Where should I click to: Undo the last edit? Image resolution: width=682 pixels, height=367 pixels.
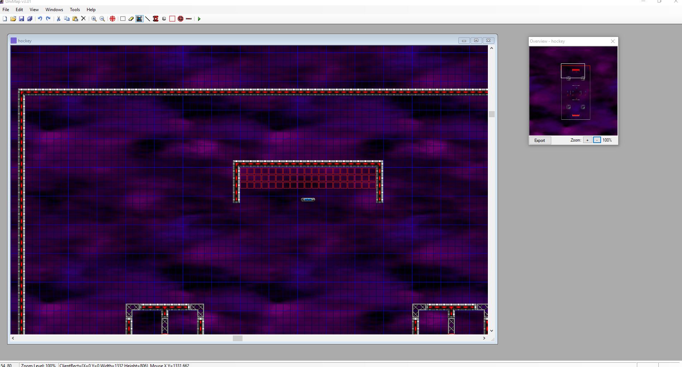click(x=40, y=19)
